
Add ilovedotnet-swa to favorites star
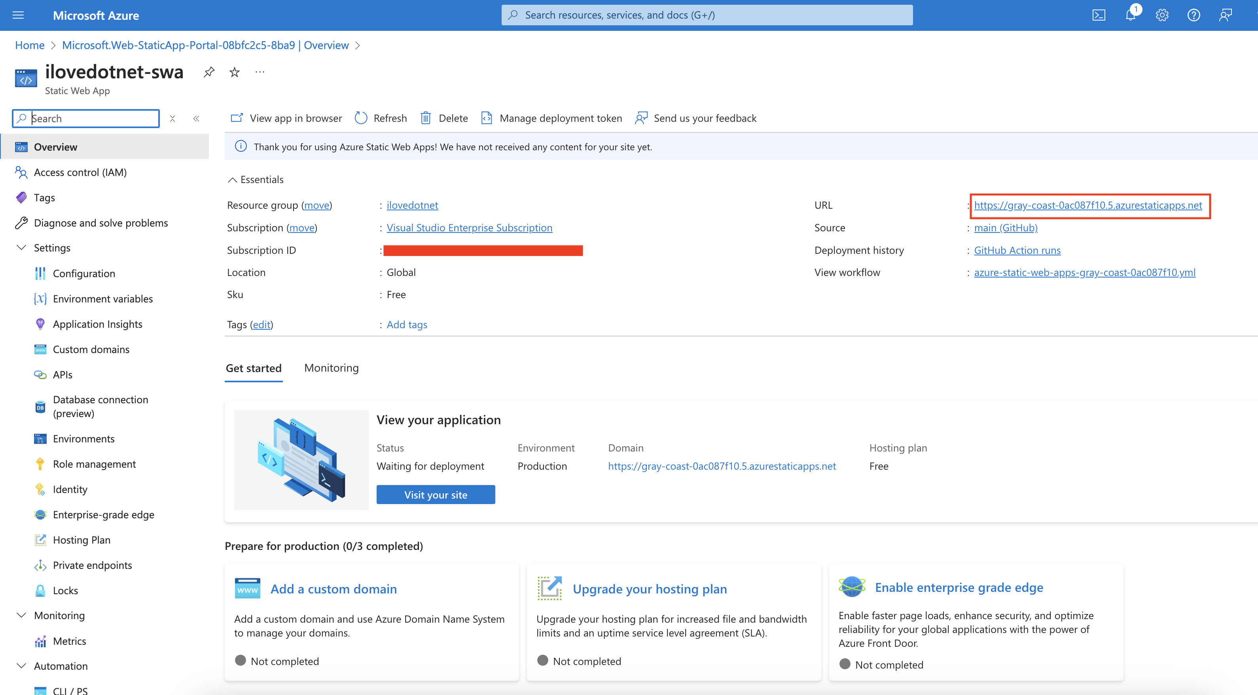235,72
